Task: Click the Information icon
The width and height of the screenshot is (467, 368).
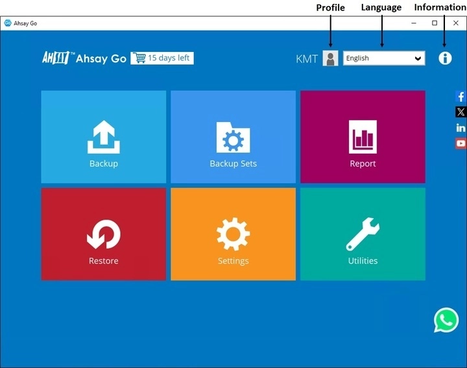Action: pos(445,58)
